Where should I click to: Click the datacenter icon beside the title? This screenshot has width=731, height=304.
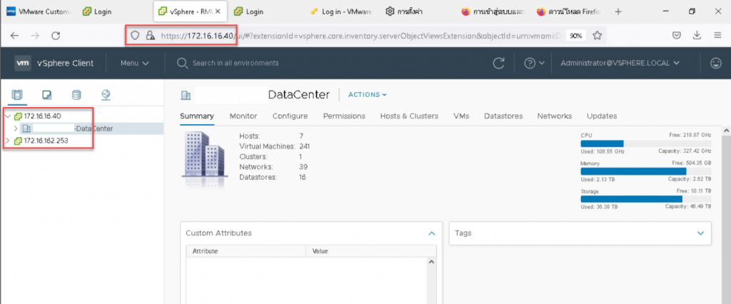pos(186,96)
